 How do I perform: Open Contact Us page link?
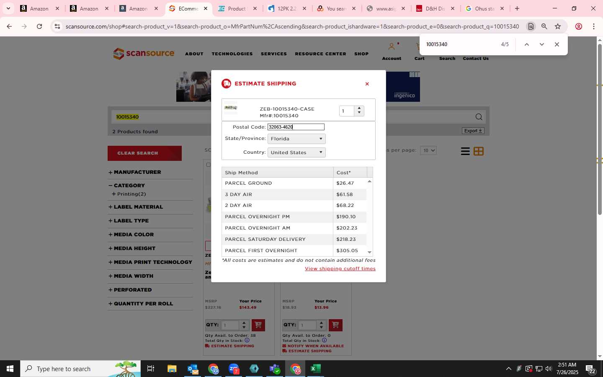coord(476,58)
